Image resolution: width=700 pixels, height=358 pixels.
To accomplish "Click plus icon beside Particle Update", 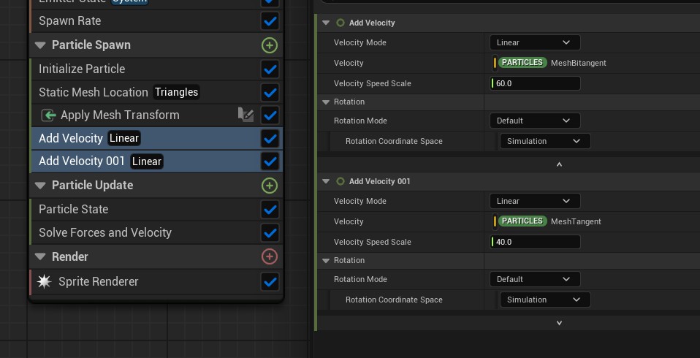I will click(270, 186).
